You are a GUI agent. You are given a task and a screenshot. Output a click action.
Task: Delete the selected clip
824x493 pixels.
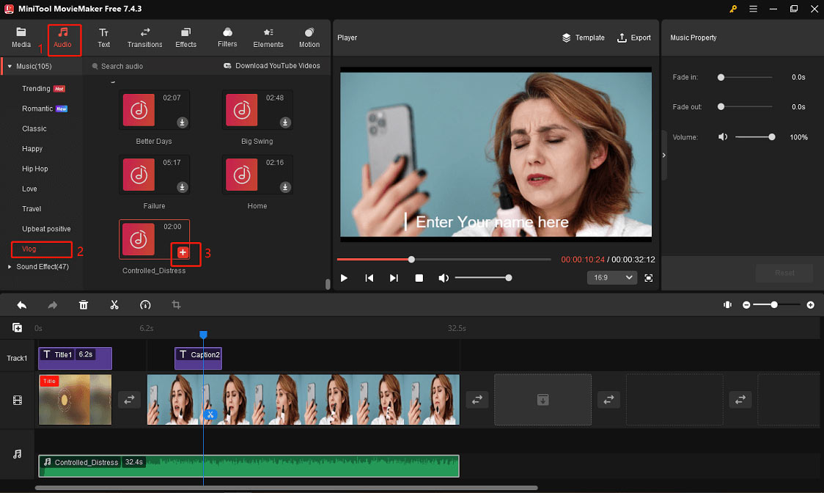pos(84,305)
